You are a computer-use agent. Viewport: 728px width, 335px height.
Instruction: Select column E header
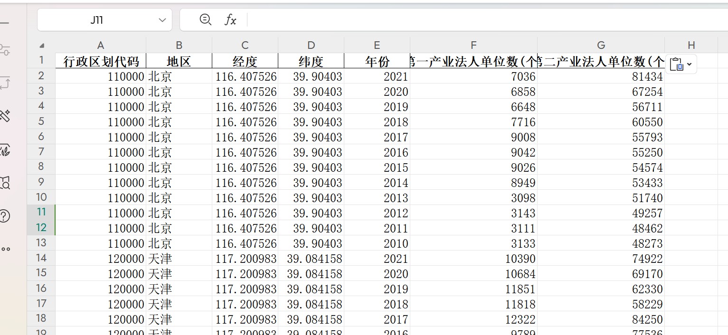point(377,46)
